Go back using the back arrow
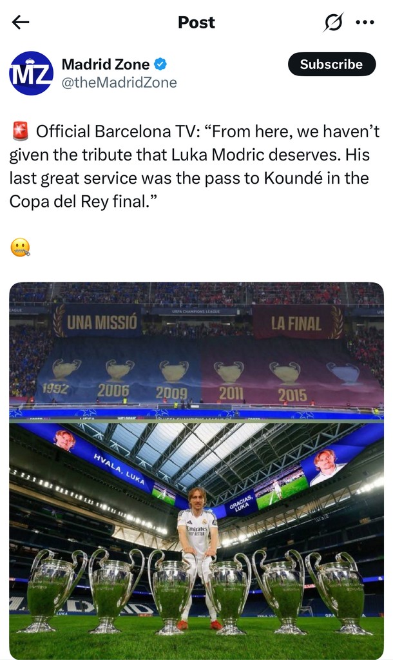The image size is (393, 660). (21, 23)
